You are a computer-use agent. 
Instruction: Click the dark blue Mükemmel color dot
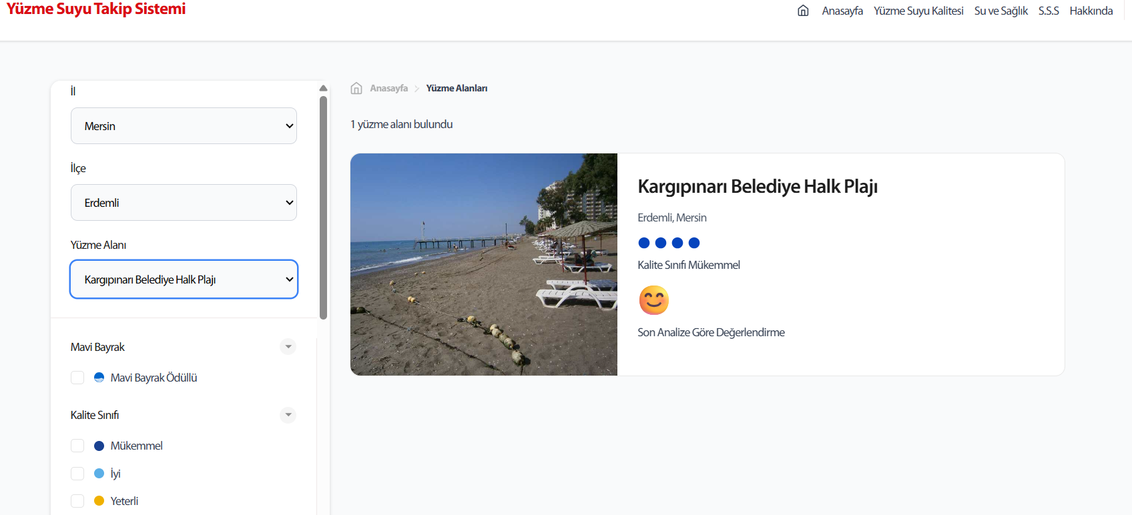click(99, 446)
